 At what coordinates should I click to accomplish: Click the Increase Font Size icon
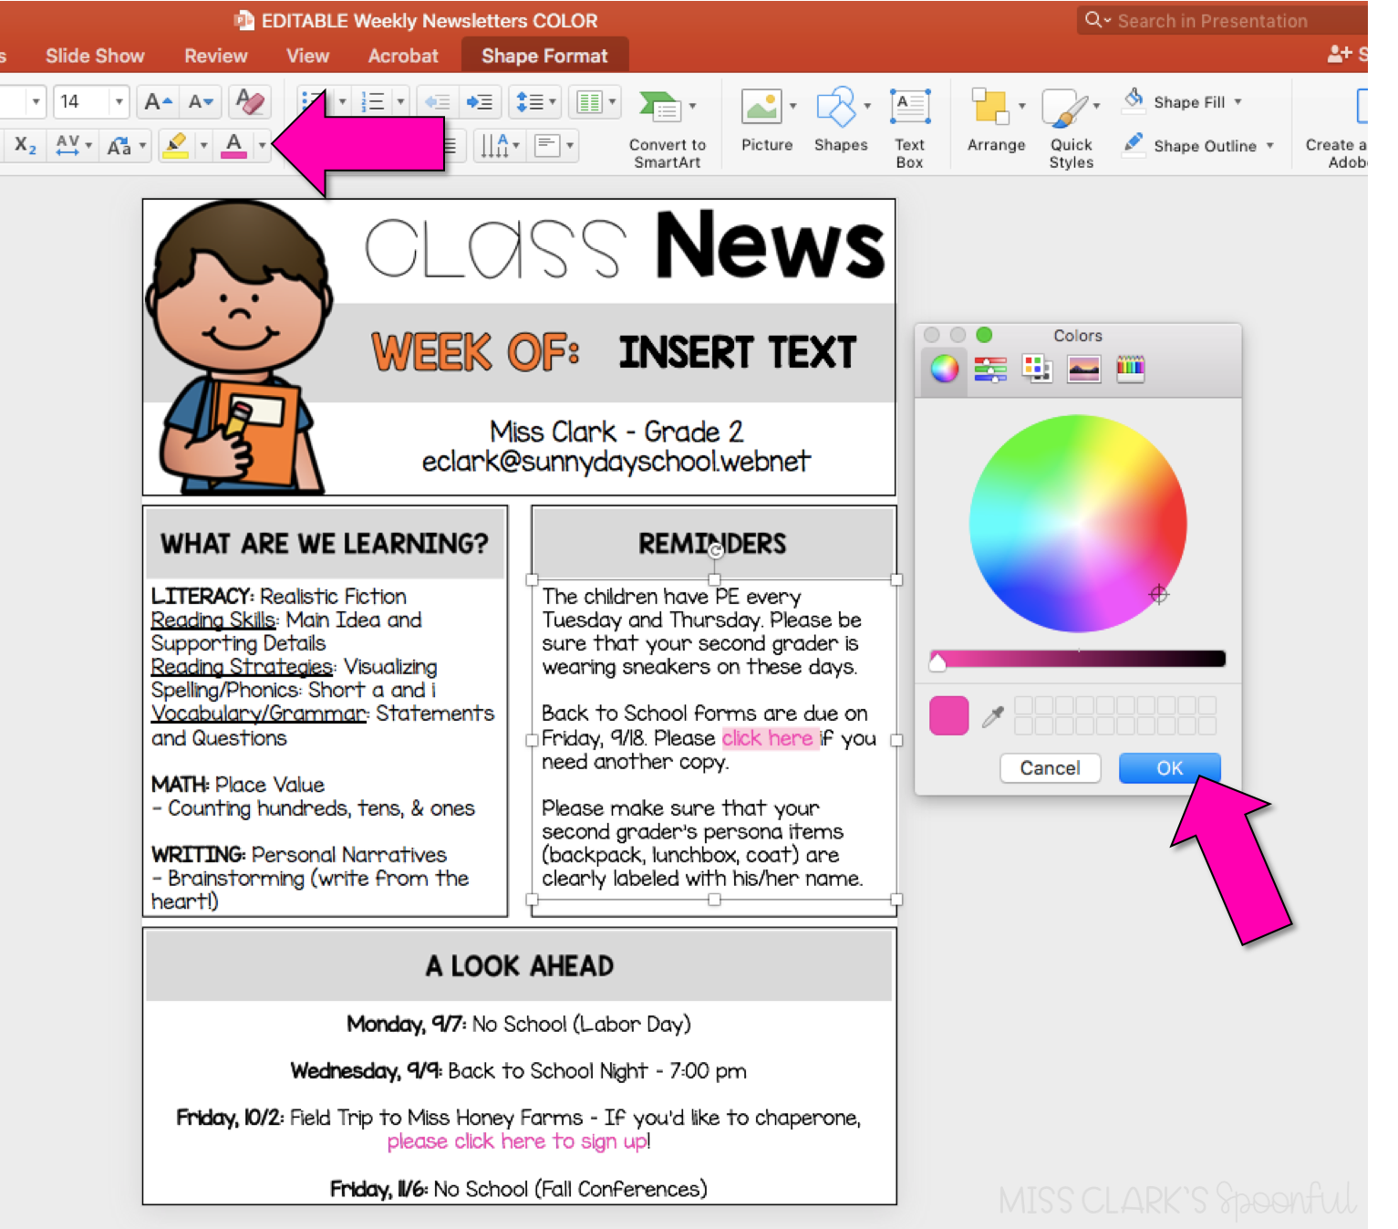pyautogui.click(x=156, y=100)
